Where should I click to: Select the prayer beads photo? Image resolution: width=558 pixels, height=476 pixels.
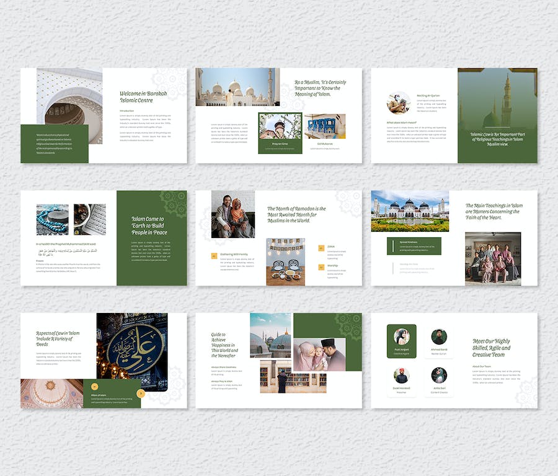[x=52, y=219]
